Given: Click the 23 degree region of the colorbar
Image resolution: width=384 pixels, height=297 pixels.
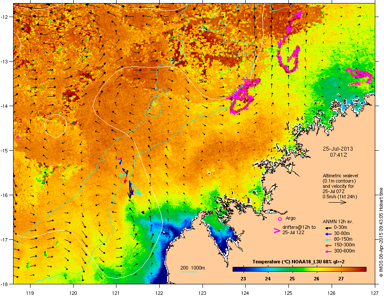Looking at the screenshot, I should pos(243,269).
